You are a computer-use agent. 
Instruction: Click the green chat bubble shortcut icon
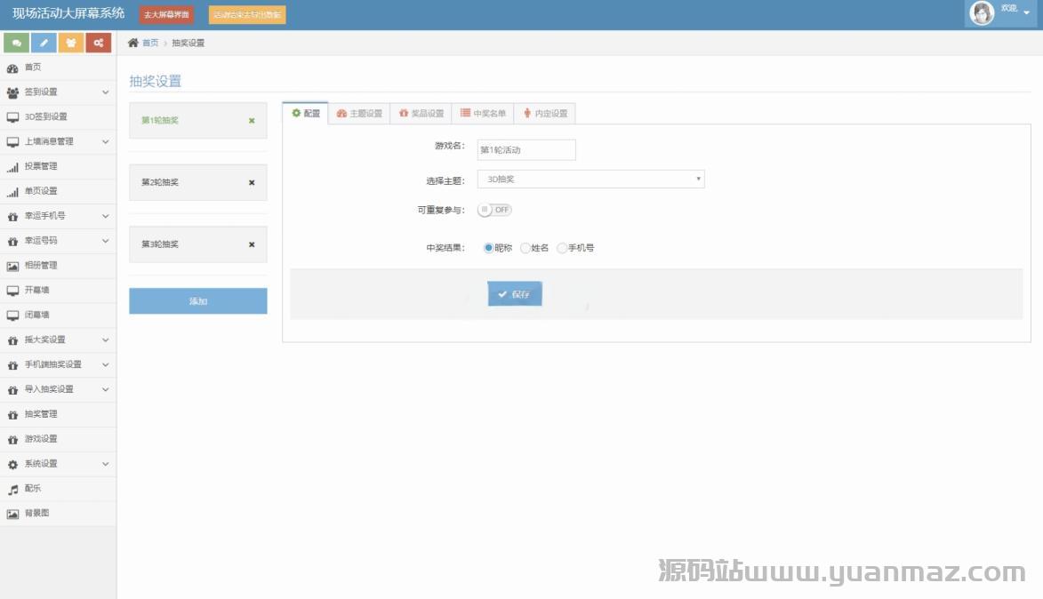[x=16, y=43]
